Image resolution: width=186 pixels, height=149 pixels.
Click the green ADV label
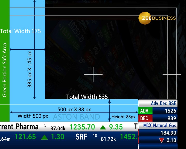pyautogui.click(x=145, y=111)
